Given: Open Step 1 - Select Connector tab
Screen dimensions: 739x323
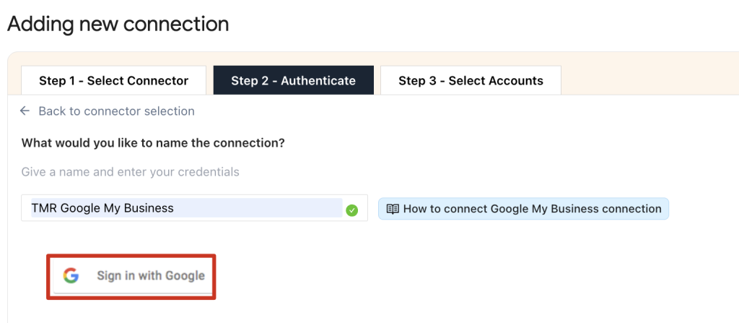Looking at the screenshot, I should pyautogui.click(x=113, y=81).
